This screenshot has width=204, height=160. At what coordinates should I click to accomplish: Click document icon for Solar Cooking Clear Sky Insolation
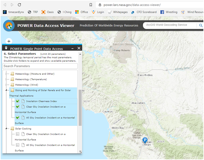[23, 134]
